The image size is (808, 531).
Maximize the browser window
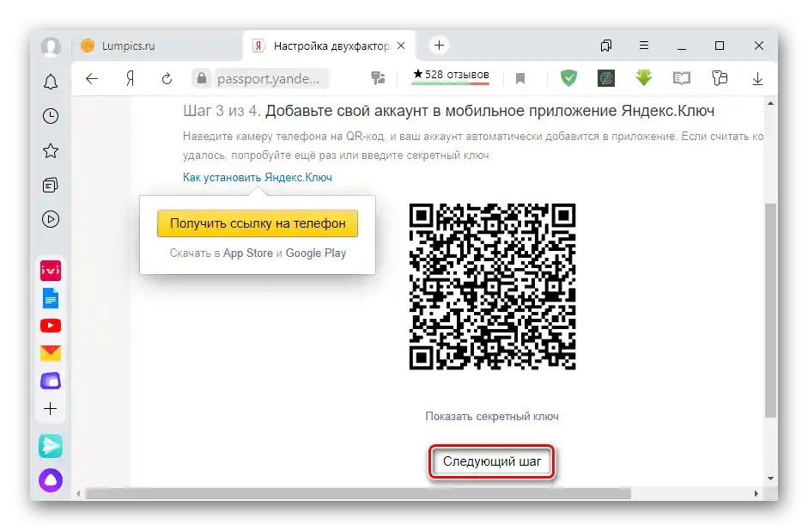tap(720, 46)
